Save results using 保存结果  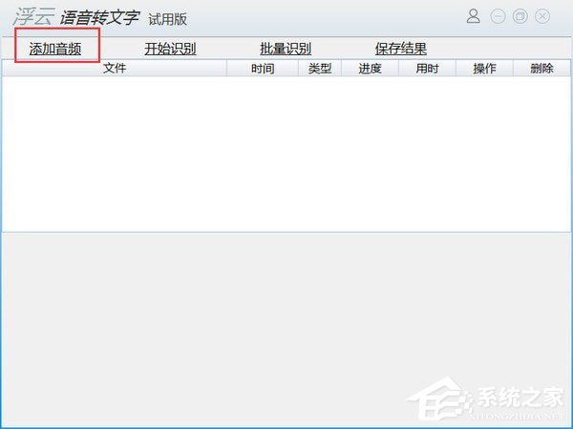point(401,49)
